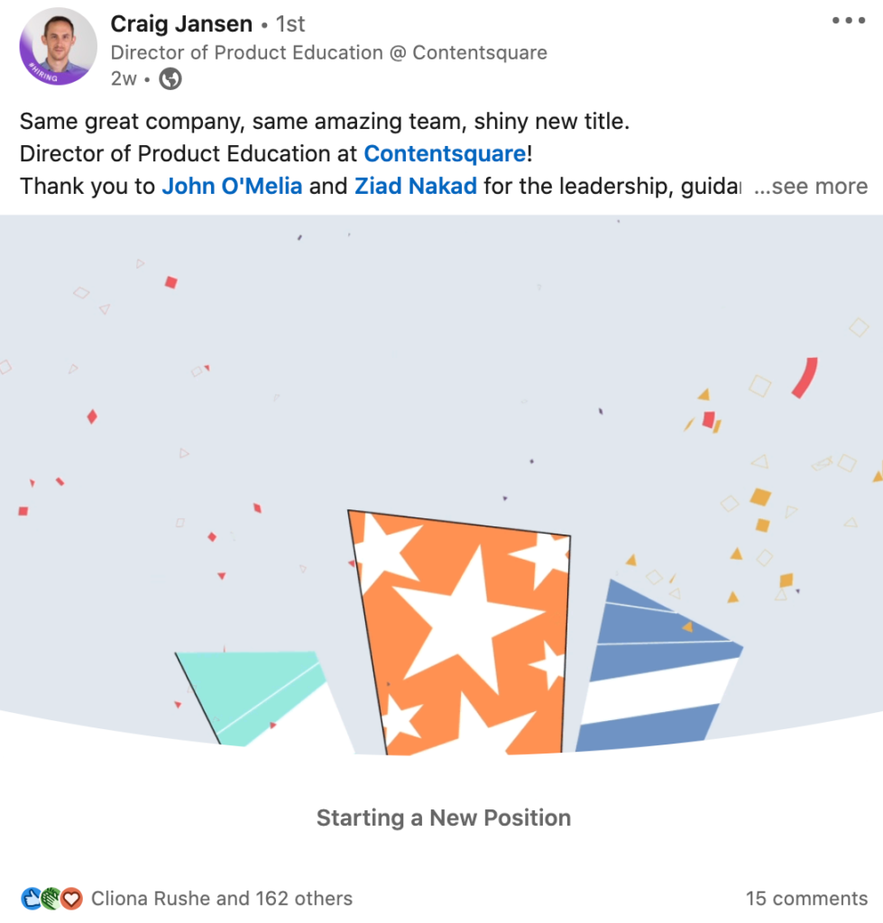Visit John O'Melia's profile link

233,186
